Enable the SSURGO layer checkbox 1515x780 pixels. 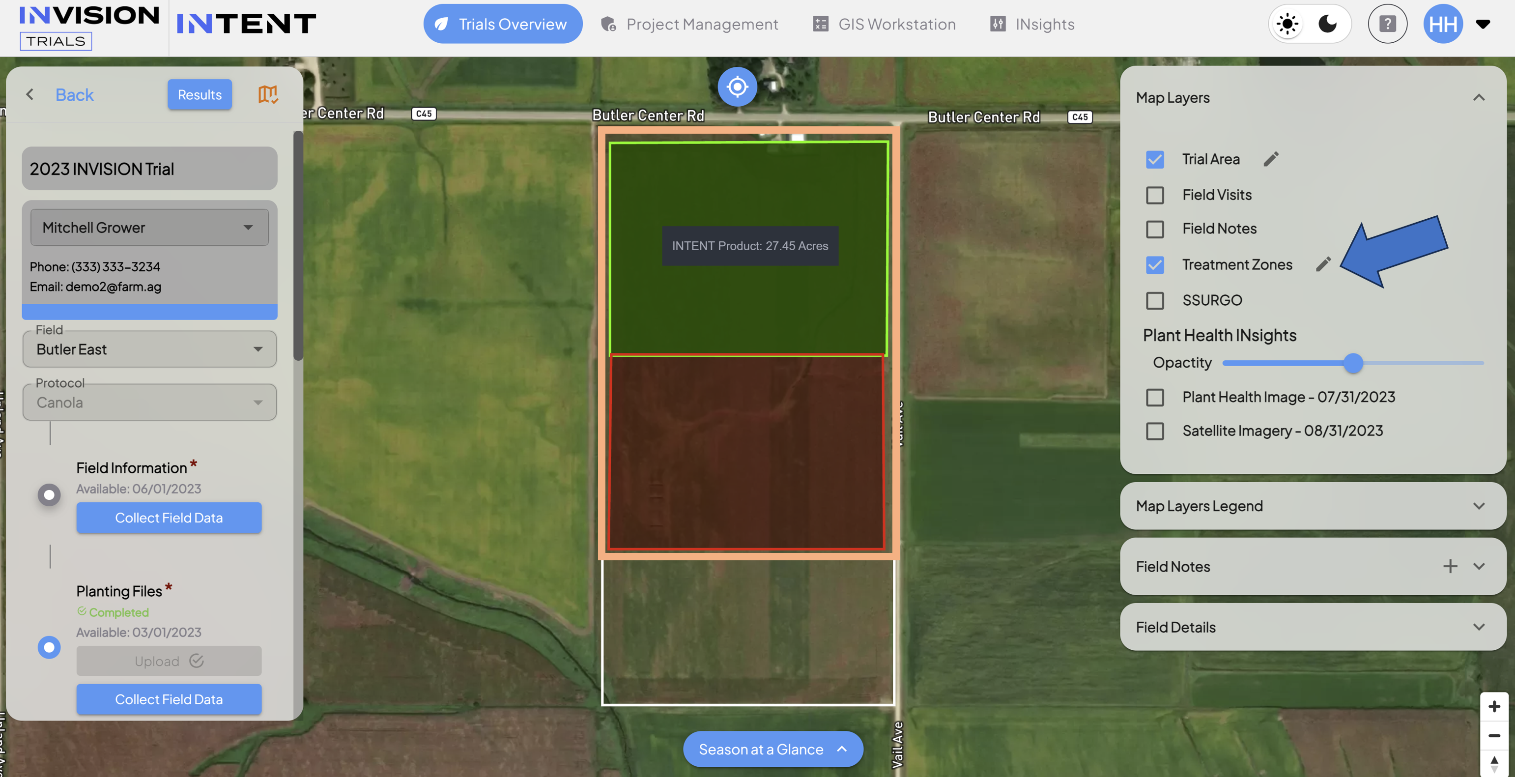[x=1154, y=301]
